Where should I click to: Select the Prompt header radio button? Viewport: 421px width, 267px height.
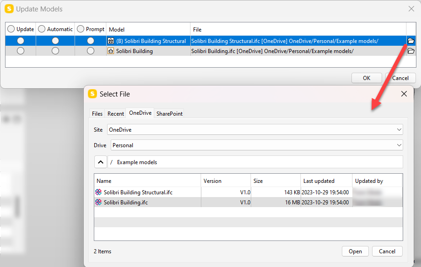tap(81, 29)
